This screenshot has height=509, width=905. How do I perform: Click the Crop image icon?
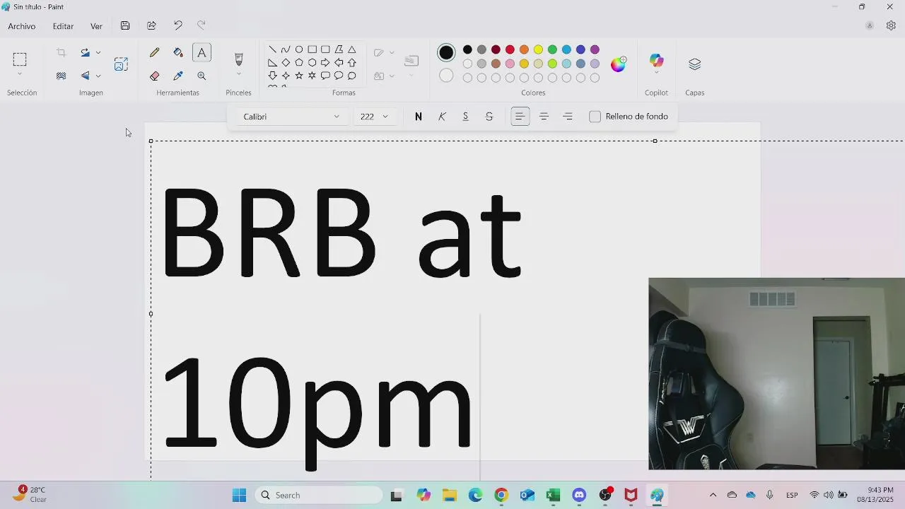[62, 52]
